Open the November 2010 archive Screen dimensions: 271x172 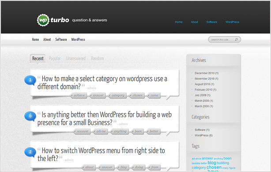point(207,79)
